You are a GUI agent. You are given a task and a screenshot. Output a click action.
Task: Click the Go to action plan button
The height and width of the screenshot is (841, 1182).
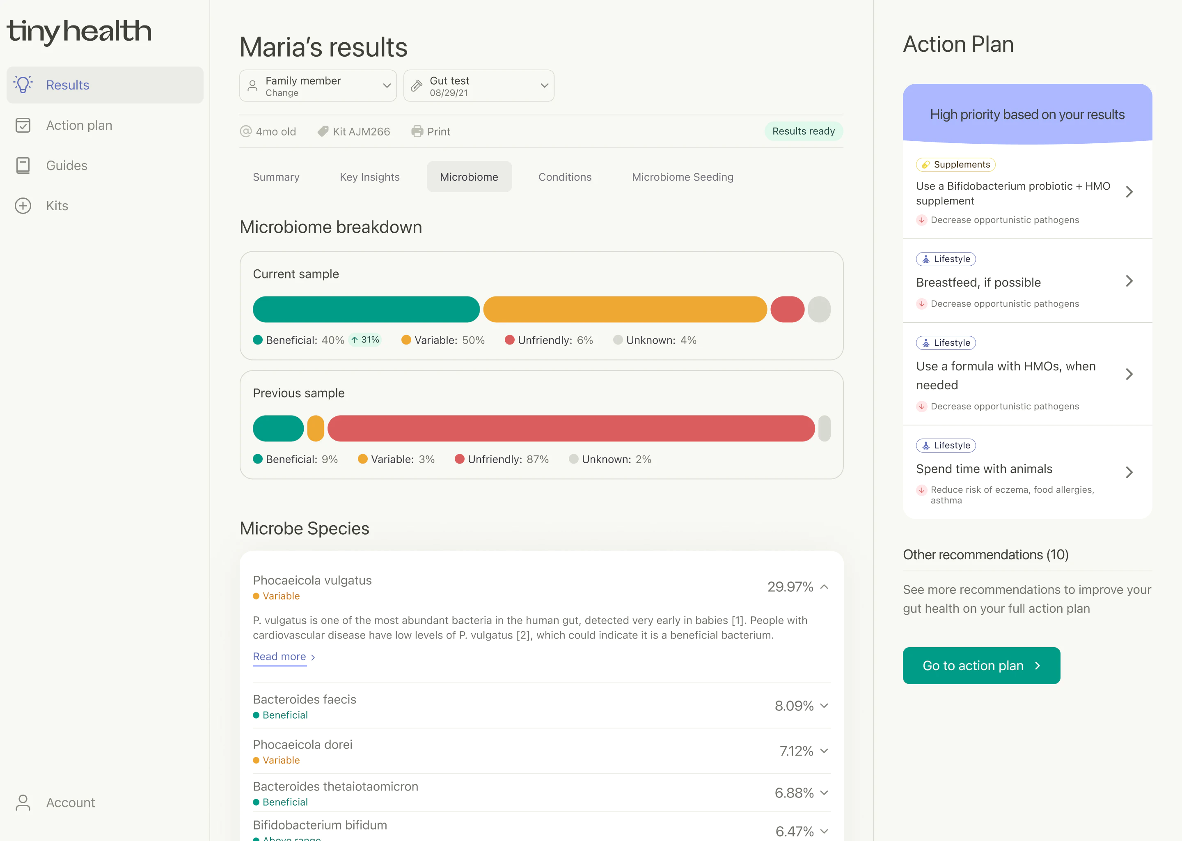coord(981,665)
